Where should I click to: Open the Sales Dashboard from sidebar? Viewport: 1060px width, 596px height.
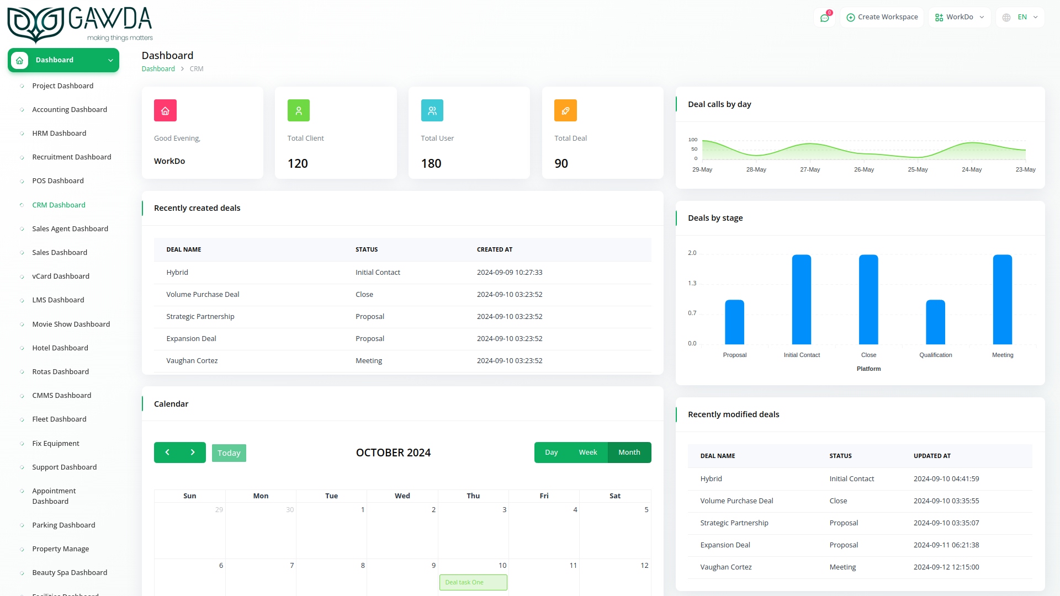60,252
